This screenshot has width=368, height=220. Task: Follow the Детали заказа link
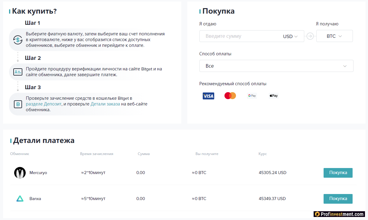[x=105, y=104]
